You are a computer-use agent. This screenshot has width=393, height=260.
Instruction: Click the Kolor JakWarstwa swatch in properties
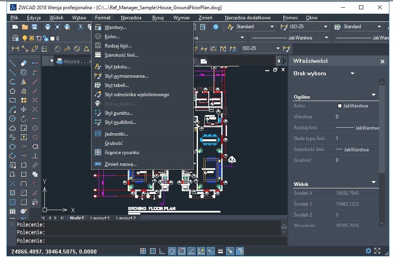[x=340, y=106]
